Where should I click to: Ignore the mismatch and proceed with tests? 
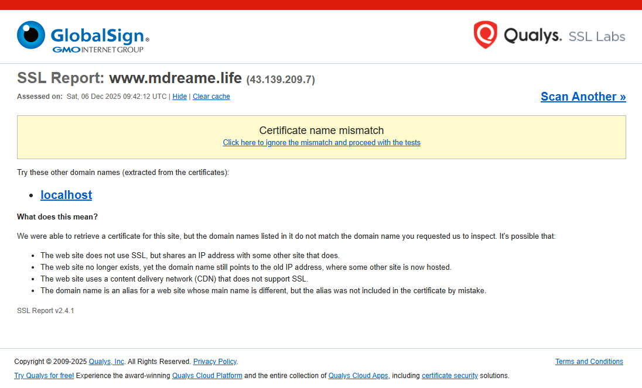[x=322, y=143]
